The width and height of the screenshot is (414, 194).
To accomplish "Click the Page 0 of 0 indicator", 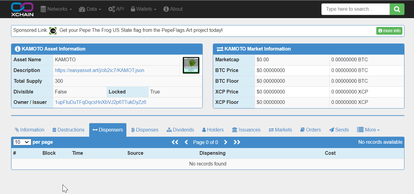I will [205, 142].
